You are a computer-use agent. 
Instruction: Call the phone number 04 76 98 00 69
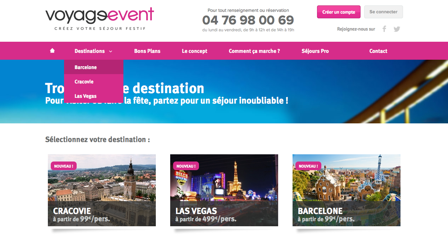[x=248, y=20]
